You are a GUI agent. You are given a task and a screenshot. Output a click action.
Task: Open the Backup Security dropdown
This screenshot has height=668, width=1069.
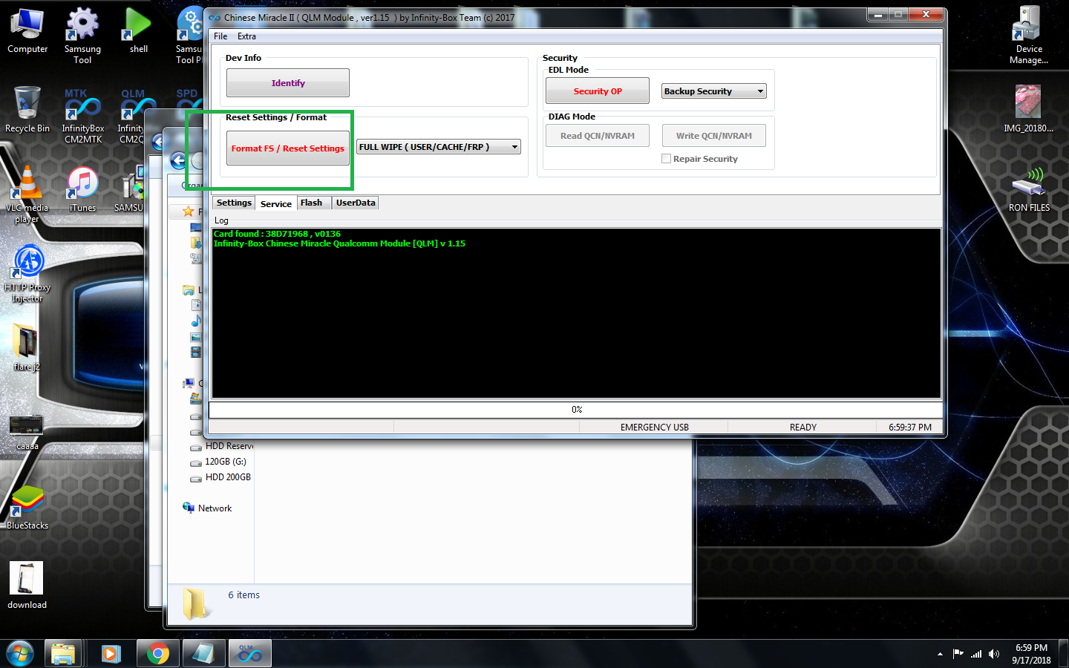tap(713, 91)
